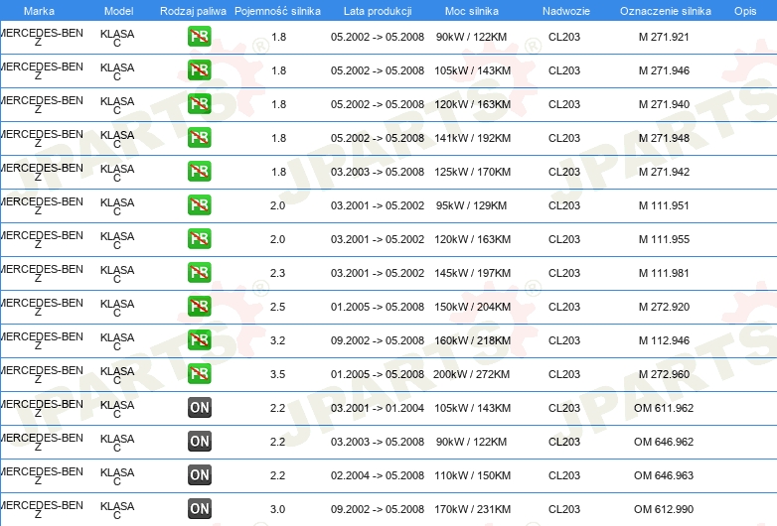The width and height of the screenshot is (777, 526).
Task: Select engine code M 272.920
Action: [x=664, y=307]
